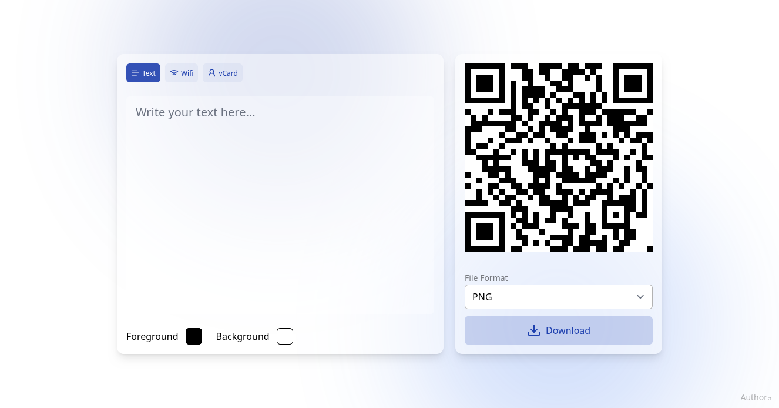Screen dimensions: 779x408
Task: Open the PNG file format dropdown
Action: click(x=559, y=297)
